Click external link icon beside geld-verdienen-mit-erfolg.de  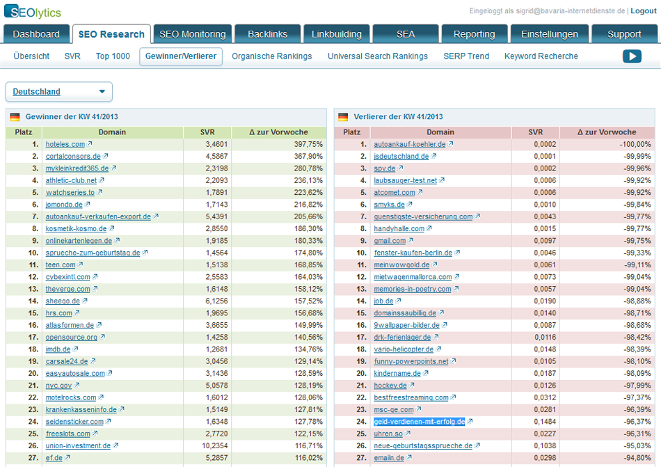470,422
